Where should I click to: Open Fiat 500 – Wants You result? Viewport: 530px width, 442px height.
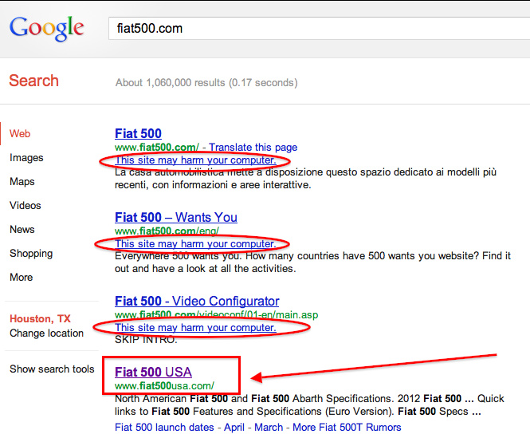point(176,217)
